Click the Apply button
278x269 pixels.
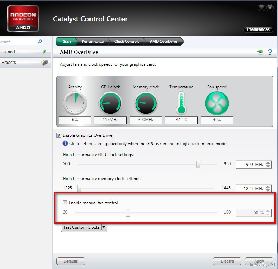point(259,261)
